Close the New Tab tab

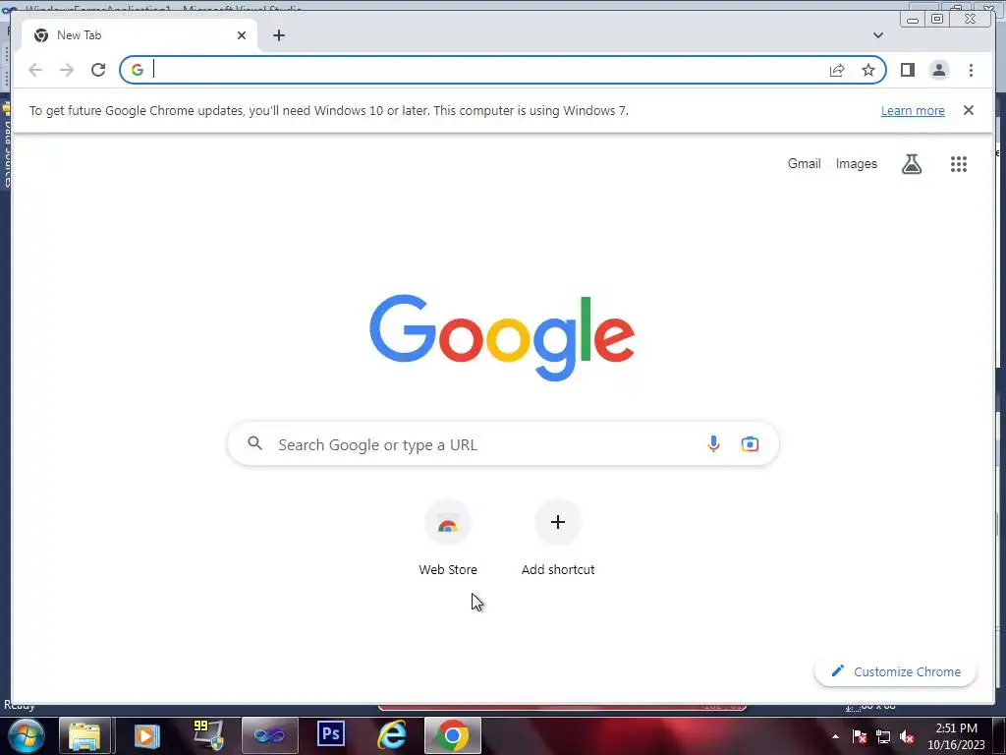point(242,35)
